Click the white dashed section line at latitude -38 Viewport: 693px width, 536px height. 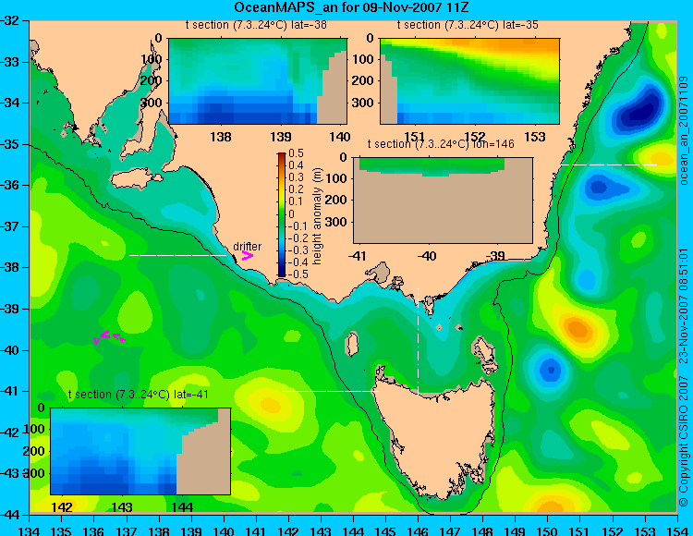(177, 255)
